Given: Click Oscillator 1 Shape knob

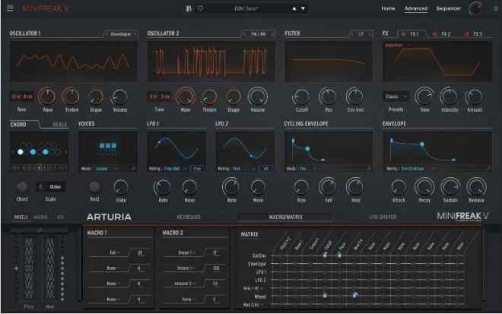Looking at the screenshot, I should (95, 97).
